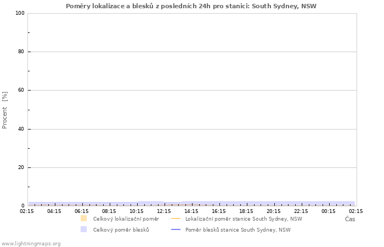This screenshot has height=247, width=384.
Task: Select the Lokalizační poměr stanice South Sydney label
Action: (x=244, y=218)
